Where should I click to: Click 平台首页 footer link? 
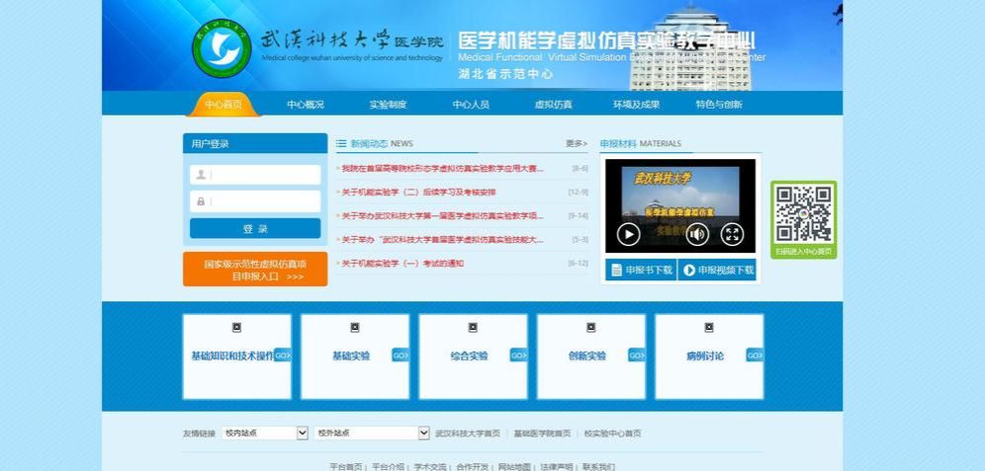click(x=346, y=467)
